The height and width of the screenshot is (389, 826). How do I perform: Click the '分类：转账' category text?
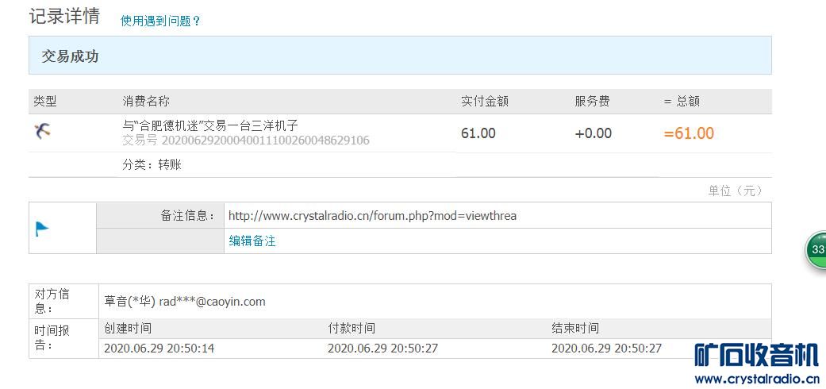(x=152, y=165)
